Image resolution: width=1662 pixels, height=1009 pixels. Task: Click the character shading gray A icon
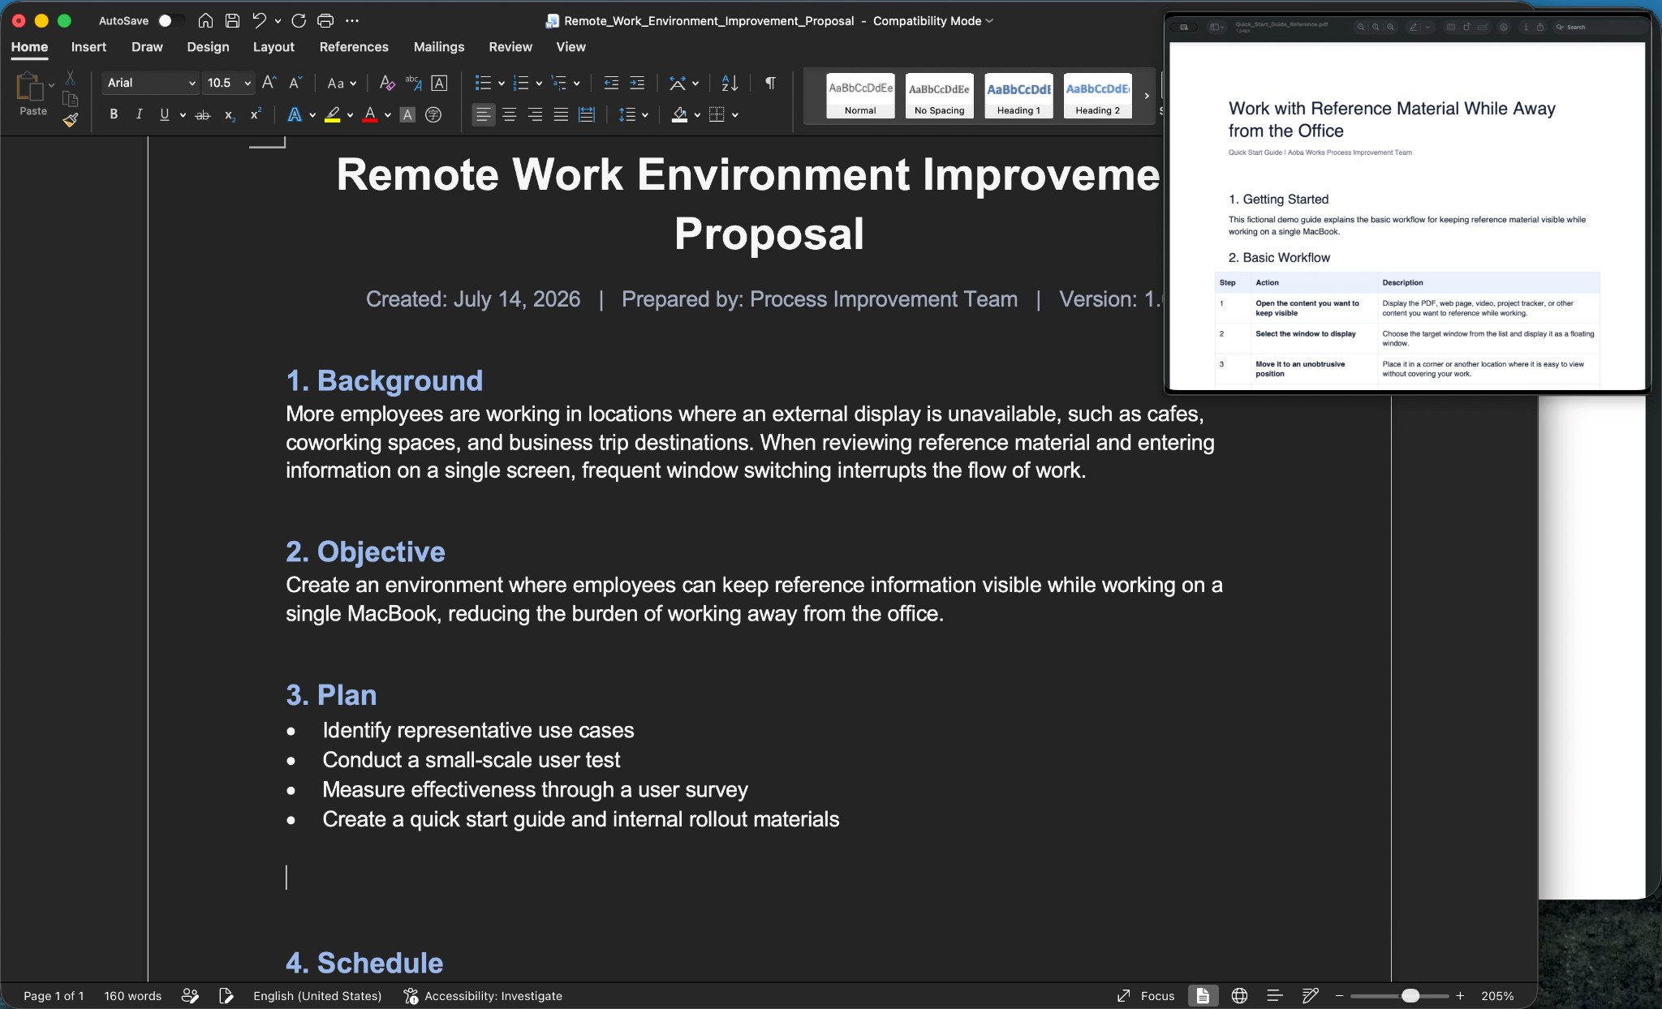[x=407, y=115]
